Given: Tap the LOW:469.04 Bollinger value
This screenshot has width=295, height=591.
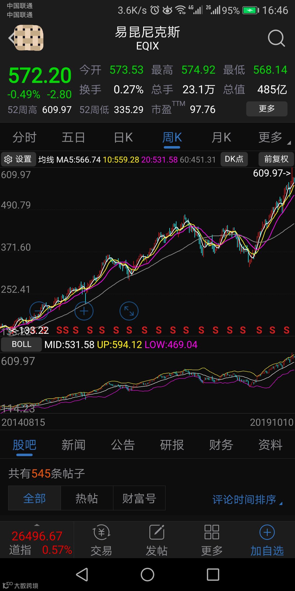Looking at the screenshot, I should [171, 345].
